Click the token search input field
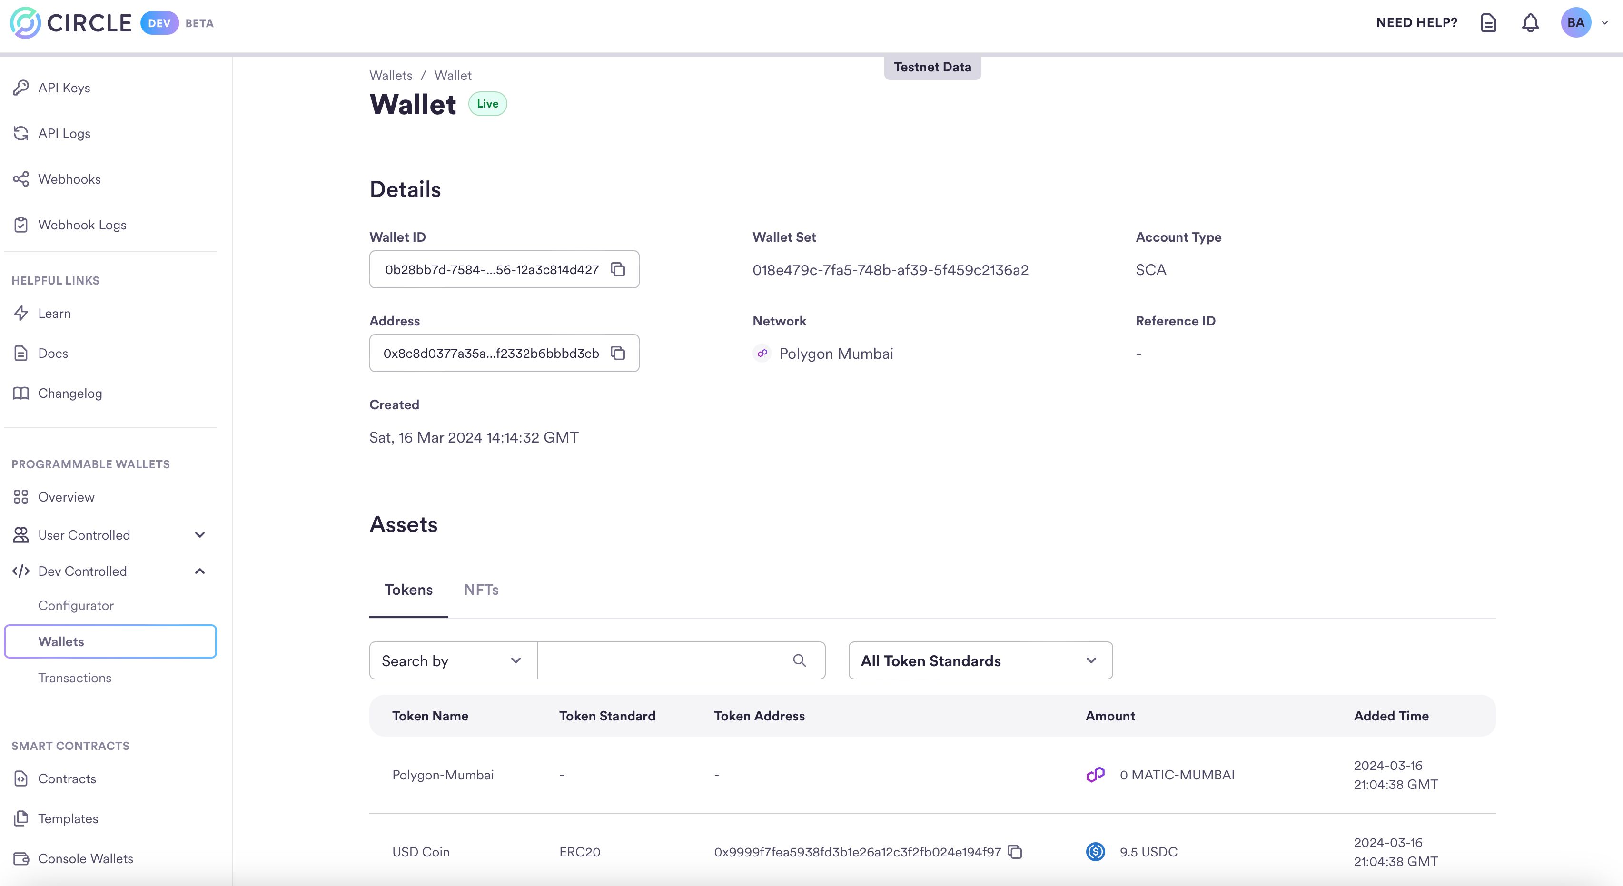1623x886 pixels. pos(681,660)
